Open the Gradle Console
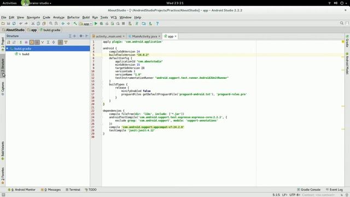The width and height of the screenshot is (350, 197). [308, 190]
